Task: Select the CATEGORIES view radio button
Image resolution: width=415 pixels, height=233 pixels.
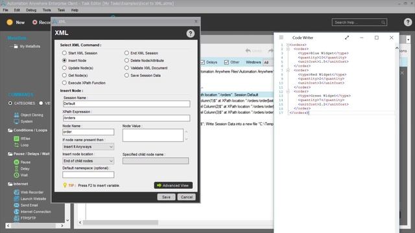Action: tap(10, 103)
